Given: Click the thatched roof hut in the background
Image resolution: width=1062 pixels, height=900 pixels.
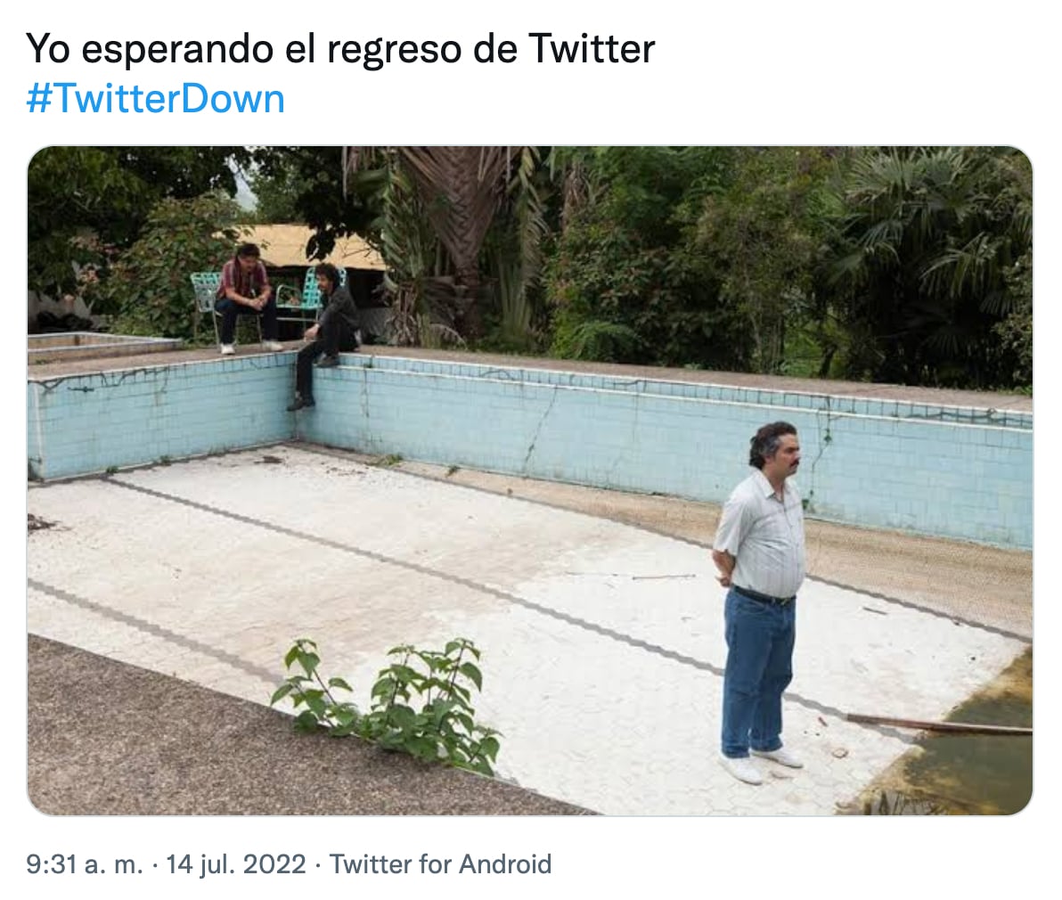Looking at the screenshot, I should [318, 247].
